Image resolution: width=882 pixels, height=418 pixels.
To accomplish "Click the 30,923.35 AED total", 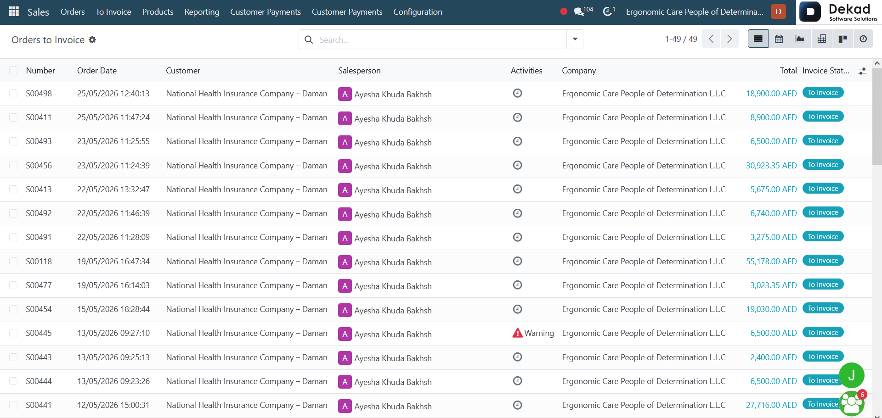I will 771,166.
